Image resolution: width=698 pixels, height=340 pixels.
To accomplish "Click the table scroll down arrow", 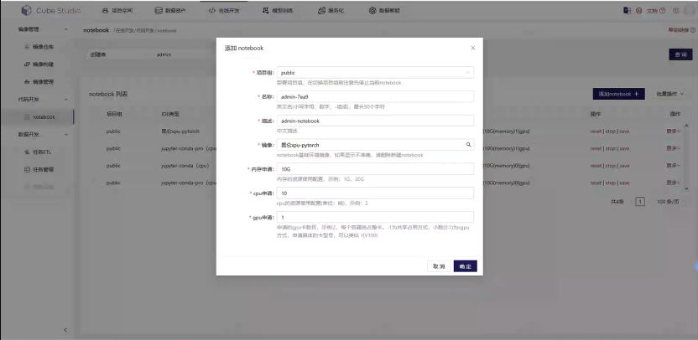I will (x=686, y=188).
